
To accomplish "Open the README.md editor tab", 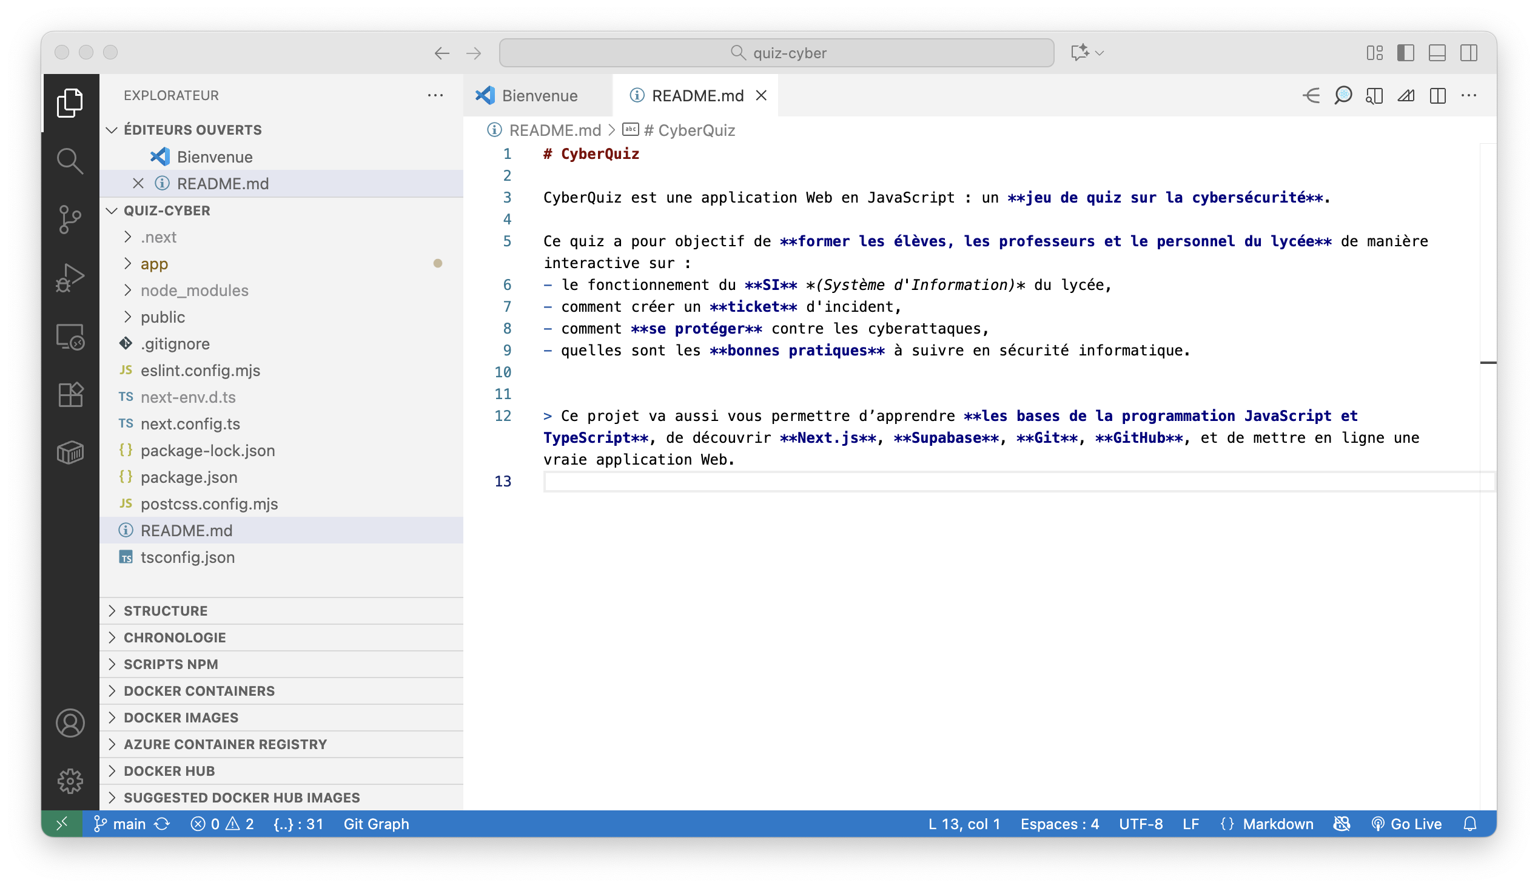I will pos(697,95).
